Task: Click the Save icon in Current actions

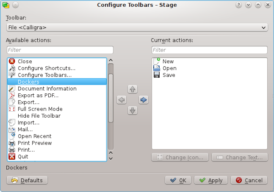Action: click(156, 75)
